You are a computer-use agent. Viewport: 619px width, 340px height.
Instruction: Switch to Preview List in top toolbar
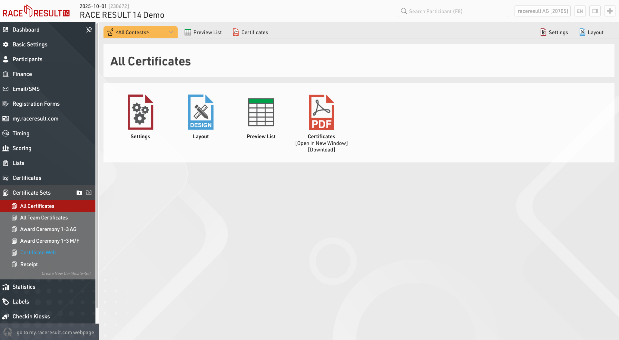coord(203,32)
